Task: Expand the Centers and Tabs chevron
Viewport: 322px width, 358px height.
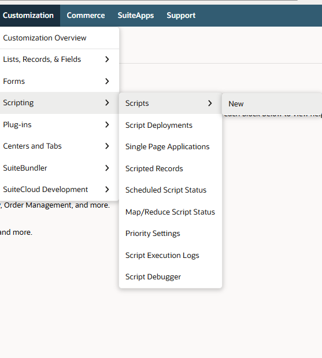Action: tap(107, 146)
